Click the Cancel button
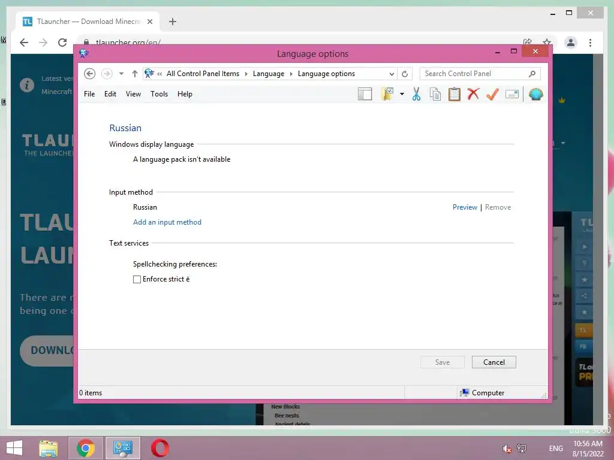This screenshot has height=460, width=614. 494,362
